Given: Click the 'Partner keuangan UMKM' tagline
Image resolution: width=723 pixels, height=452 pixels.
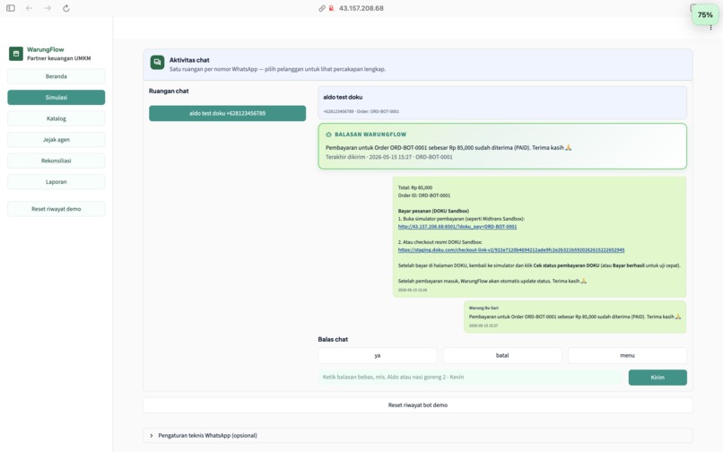Looking at the screenshot, I should click(58, 58).
